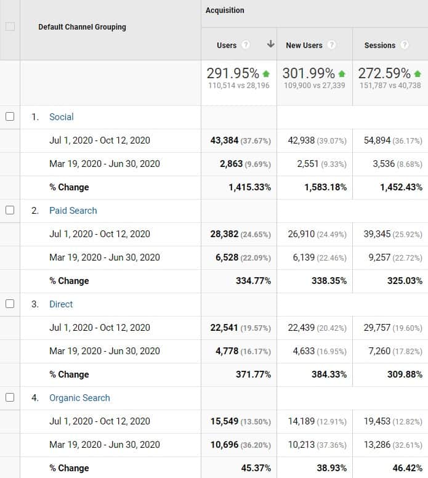
Task: Select the Paid Search row checkbox
Action: (10, 210)
